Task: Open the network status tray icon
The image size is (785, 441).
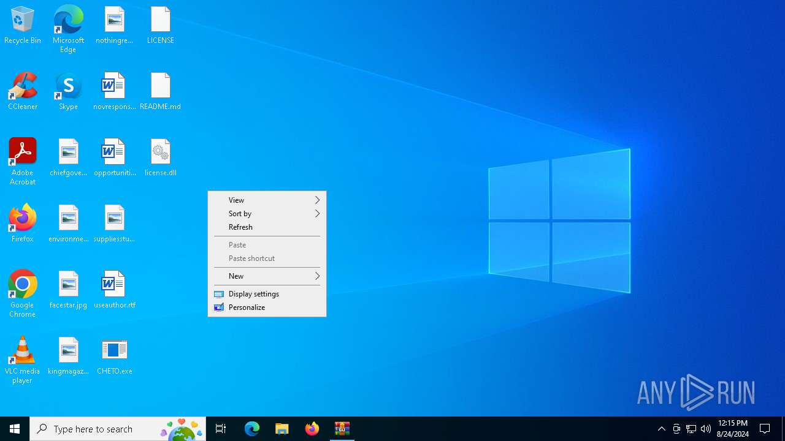Action: (x=691, y=429)
